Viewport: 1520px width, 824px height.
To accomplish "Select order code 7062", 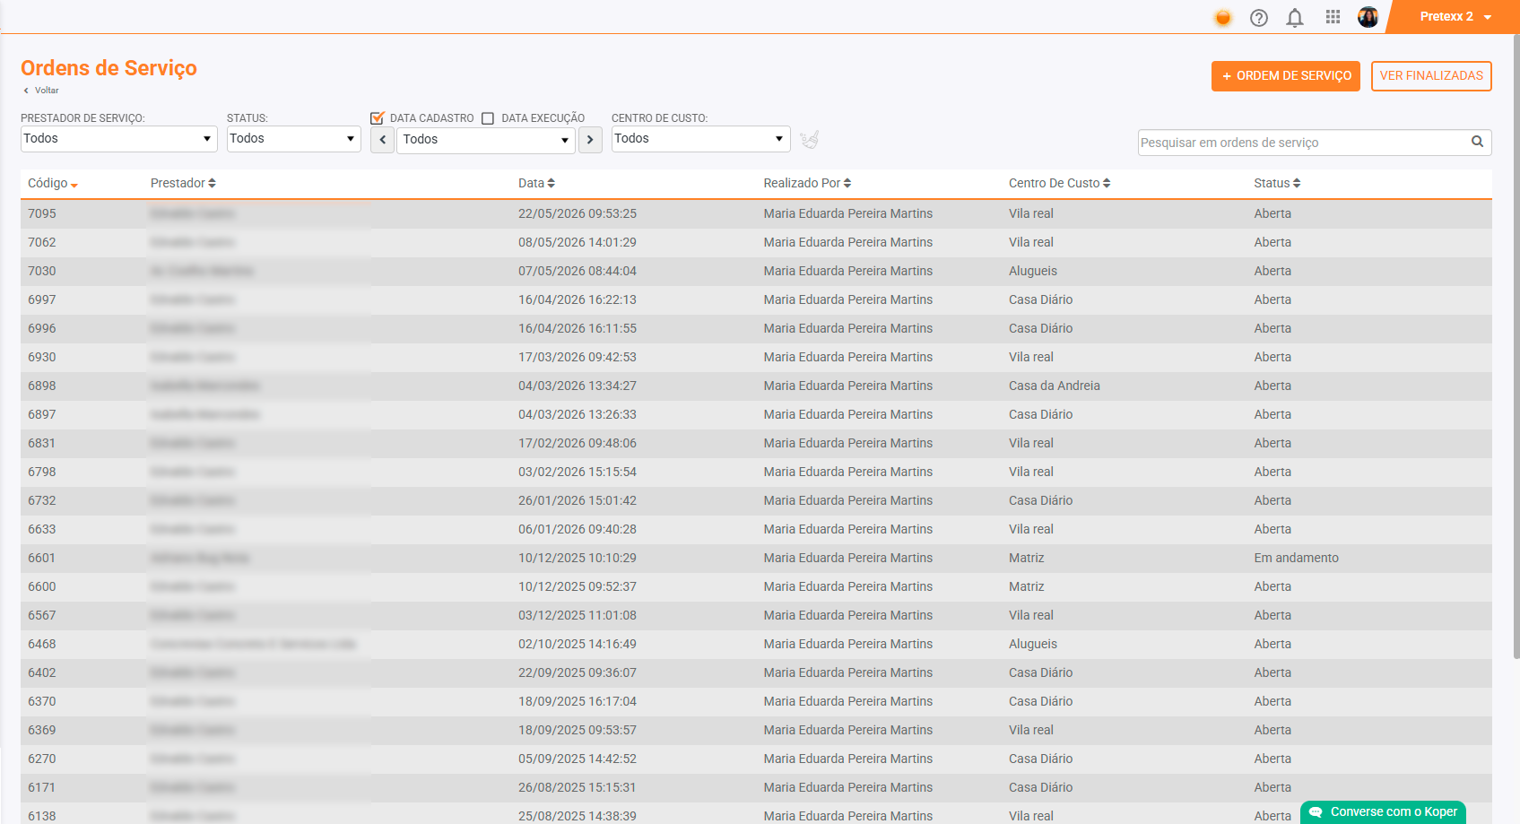I will click(41, 242).
